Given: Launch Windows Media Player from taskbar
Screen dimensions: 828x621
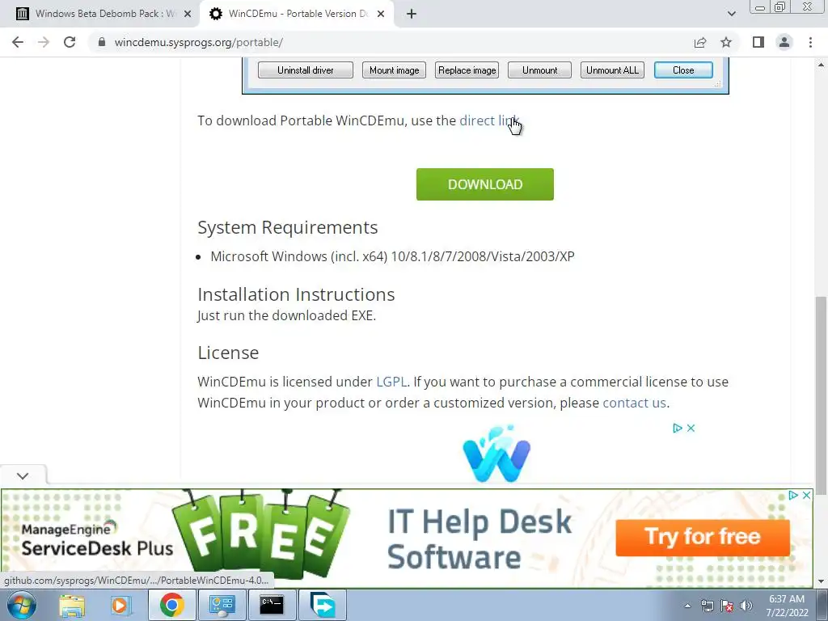Looking at the screenshot, I should (120, 606).
